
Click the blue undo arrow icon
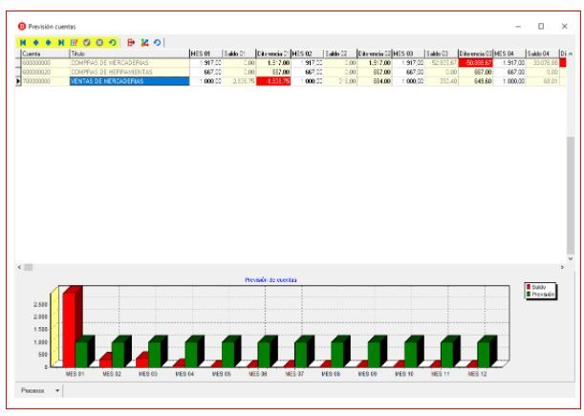pyautogui.click(x=157, y=43)
